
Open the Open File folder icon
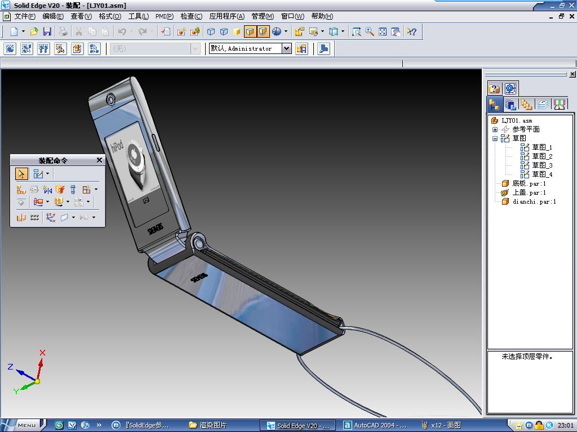click(34, 32)
